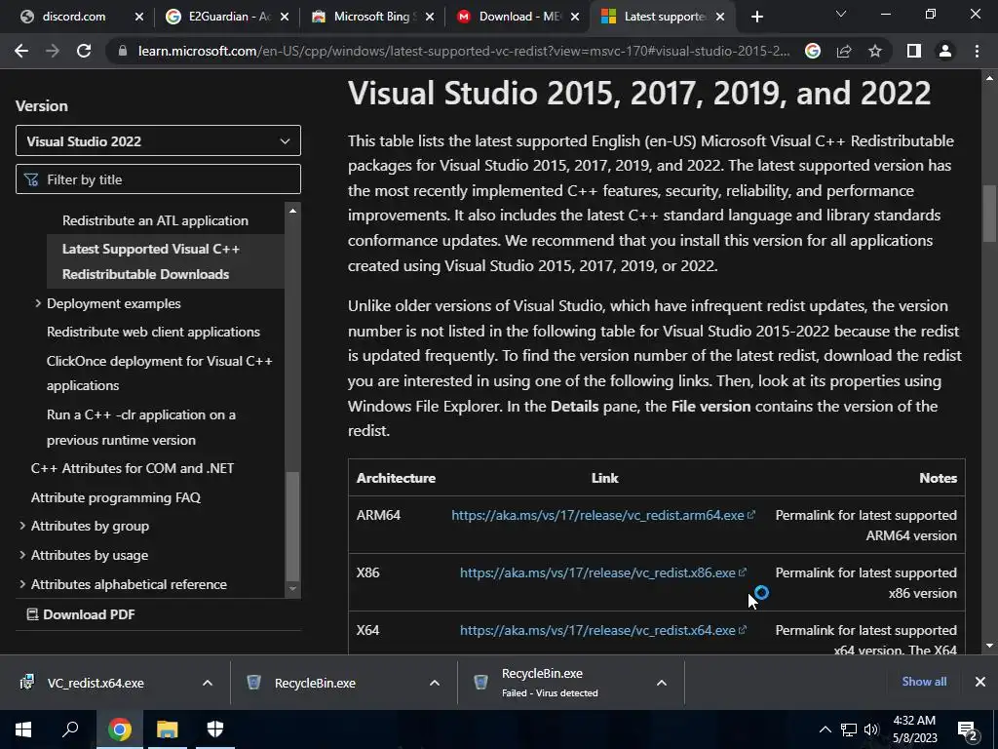Share this page using the share icon
Screen dimensions: 998x749
(x=844, y=51)
